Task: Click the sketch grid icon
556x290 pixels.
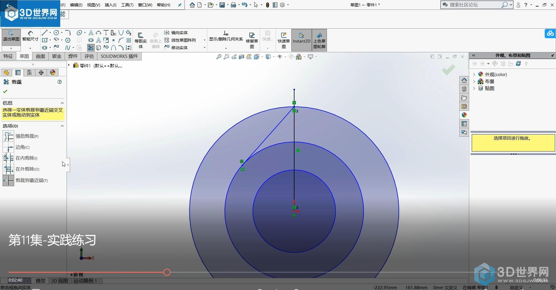Action: pyautogui.click(x=129, y=40)
